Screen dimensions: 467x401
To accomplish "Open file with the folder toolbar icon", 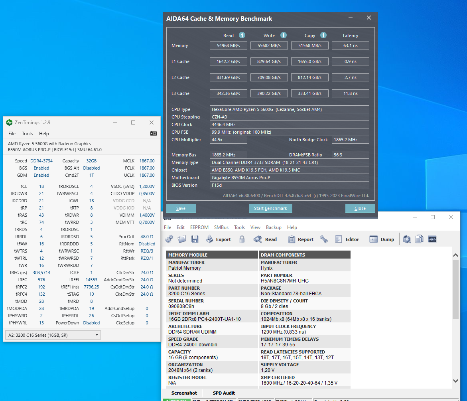I will (182, 239).
